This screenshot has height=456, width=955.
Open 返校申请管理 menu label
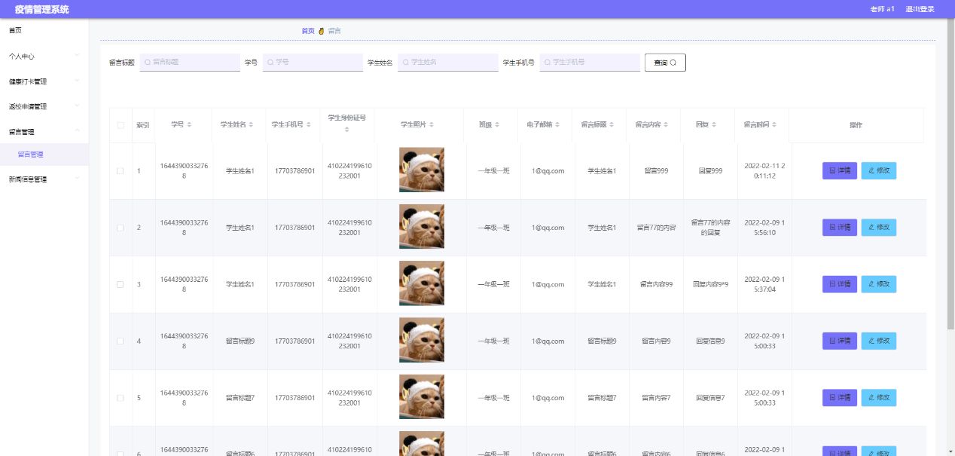(27, 106)
